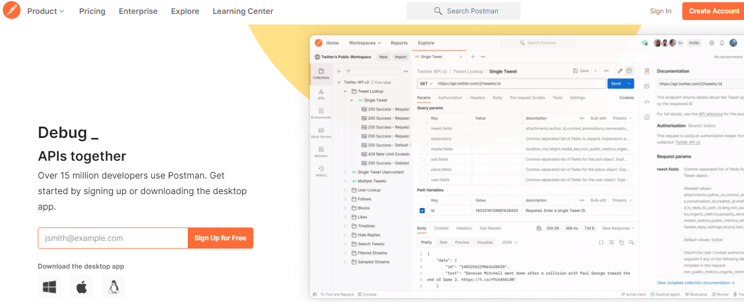Open the Documentation pane icon
Image resolution: width=744 pixels, height=302 pixels.
[647, 71]
